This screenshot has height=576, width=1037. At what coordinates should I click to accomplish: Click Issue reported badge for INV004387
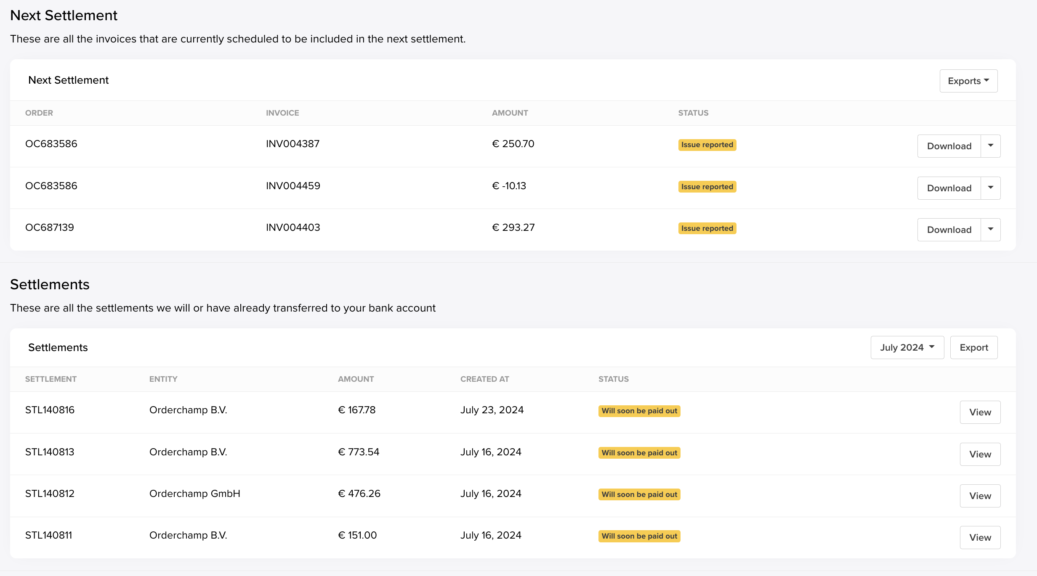pyautogui.click(x=707, y=145)
